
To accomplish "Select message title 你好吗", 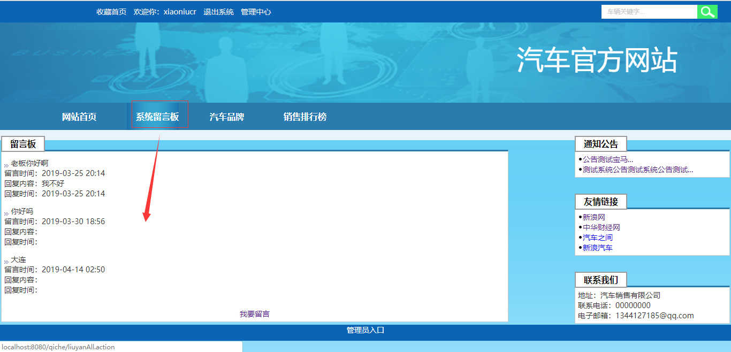I will coord(22,211).
